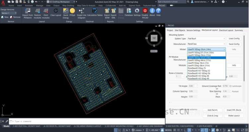Generate the Single Line Diagram

[x=81, y=13]
